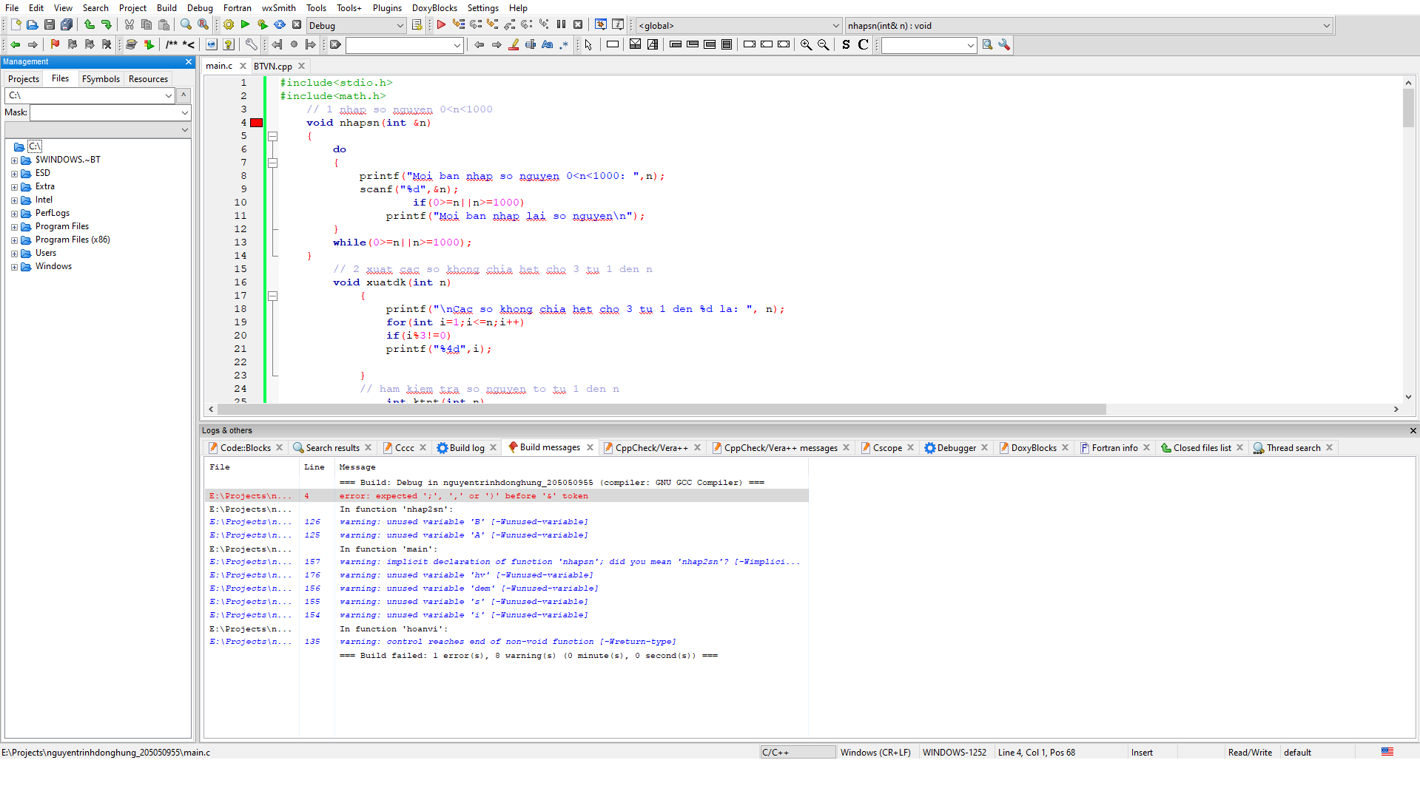
Task: Expand the Users folder in tree
Action: pos(14,254)
